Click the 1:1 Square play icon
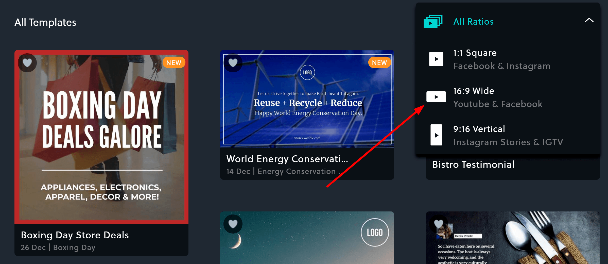Screen dimensions: 608x264 click(x=436, y=59)
